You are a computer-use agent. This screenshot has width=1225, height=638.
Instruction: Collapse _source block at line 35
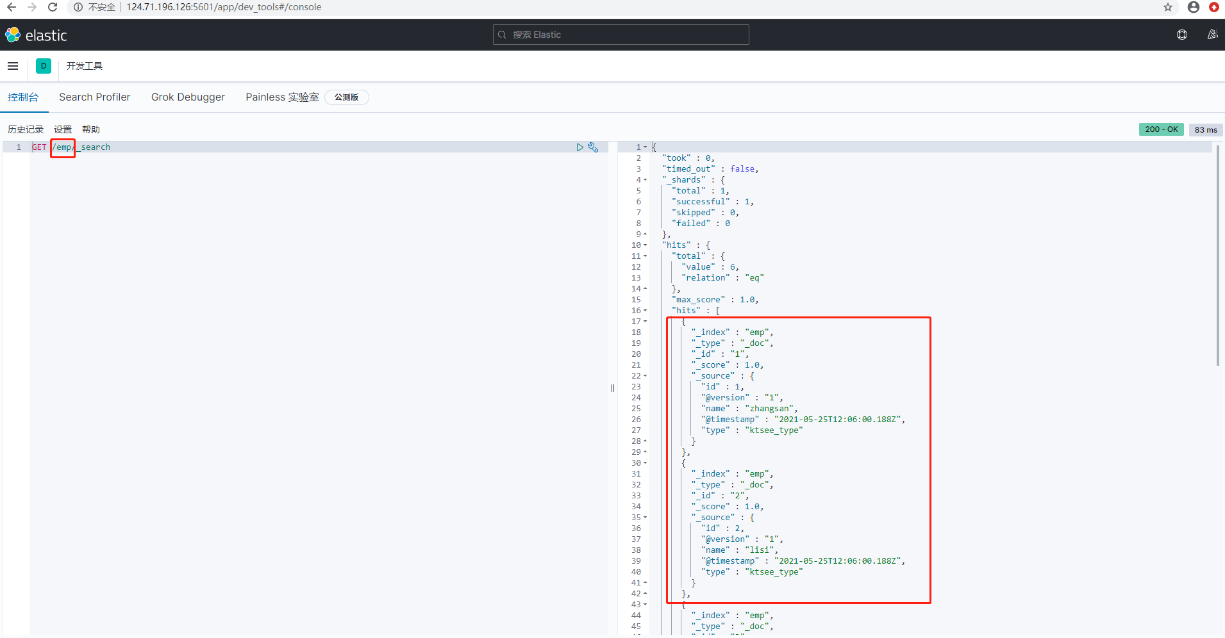(x=646, y=518)
